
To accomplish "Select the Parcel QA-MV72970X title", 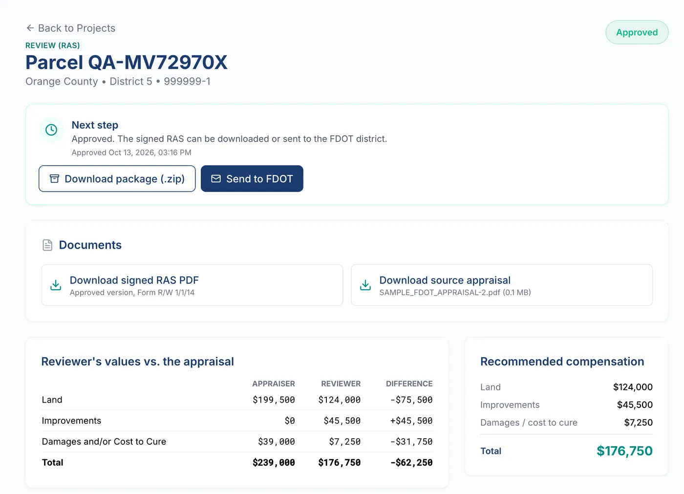I will (x=127, y=63).
